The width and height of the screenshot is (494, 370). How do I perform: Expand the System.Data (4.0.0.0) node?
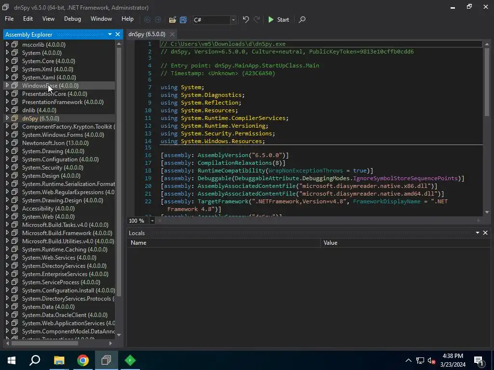(7, 306)
